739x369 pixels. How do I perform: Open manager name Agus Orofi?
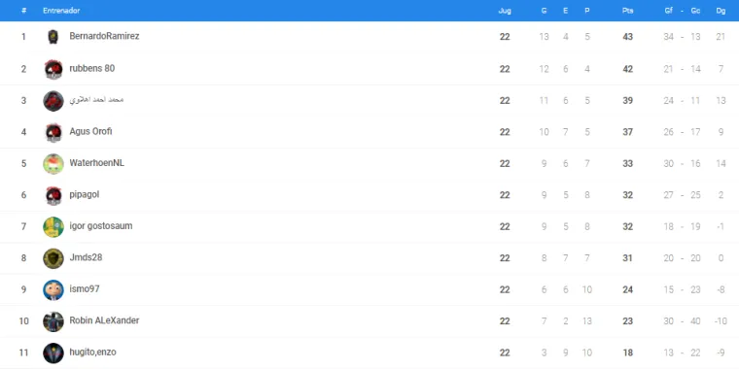tap(91, 131)
